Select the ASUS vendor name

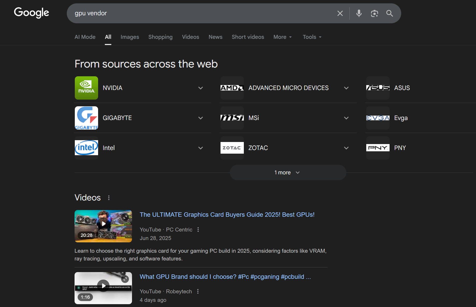[402, 88]
